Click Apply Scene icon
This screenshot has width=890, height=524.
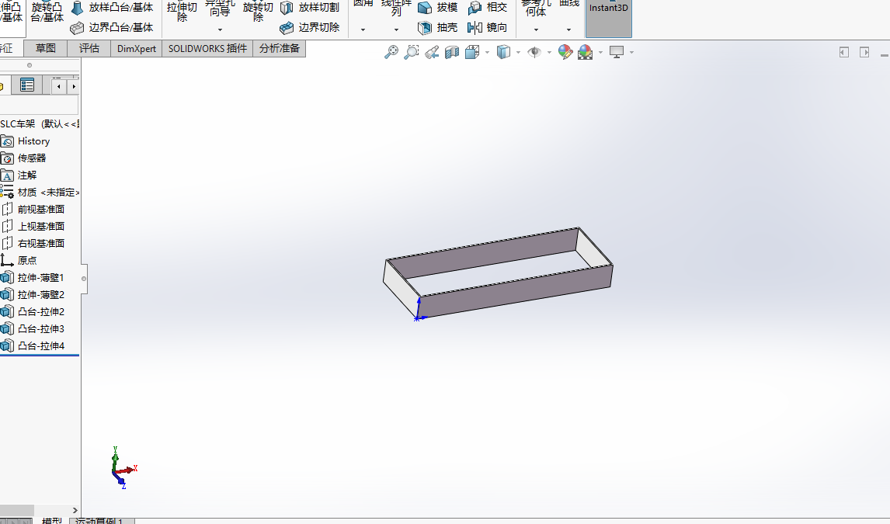tap(586, 53)
